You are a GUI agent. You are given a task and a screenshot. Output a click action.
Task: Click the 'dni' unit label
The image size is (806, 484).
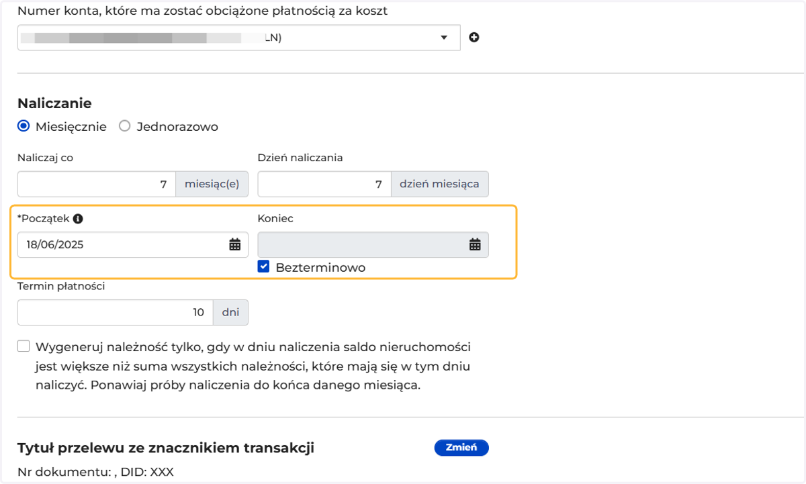pyautogui.click(x=231, y=312)
